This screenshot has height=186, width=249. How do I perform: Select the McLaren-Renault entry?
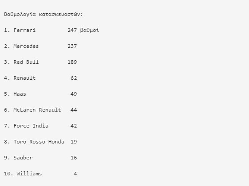(x=37, y=110)
